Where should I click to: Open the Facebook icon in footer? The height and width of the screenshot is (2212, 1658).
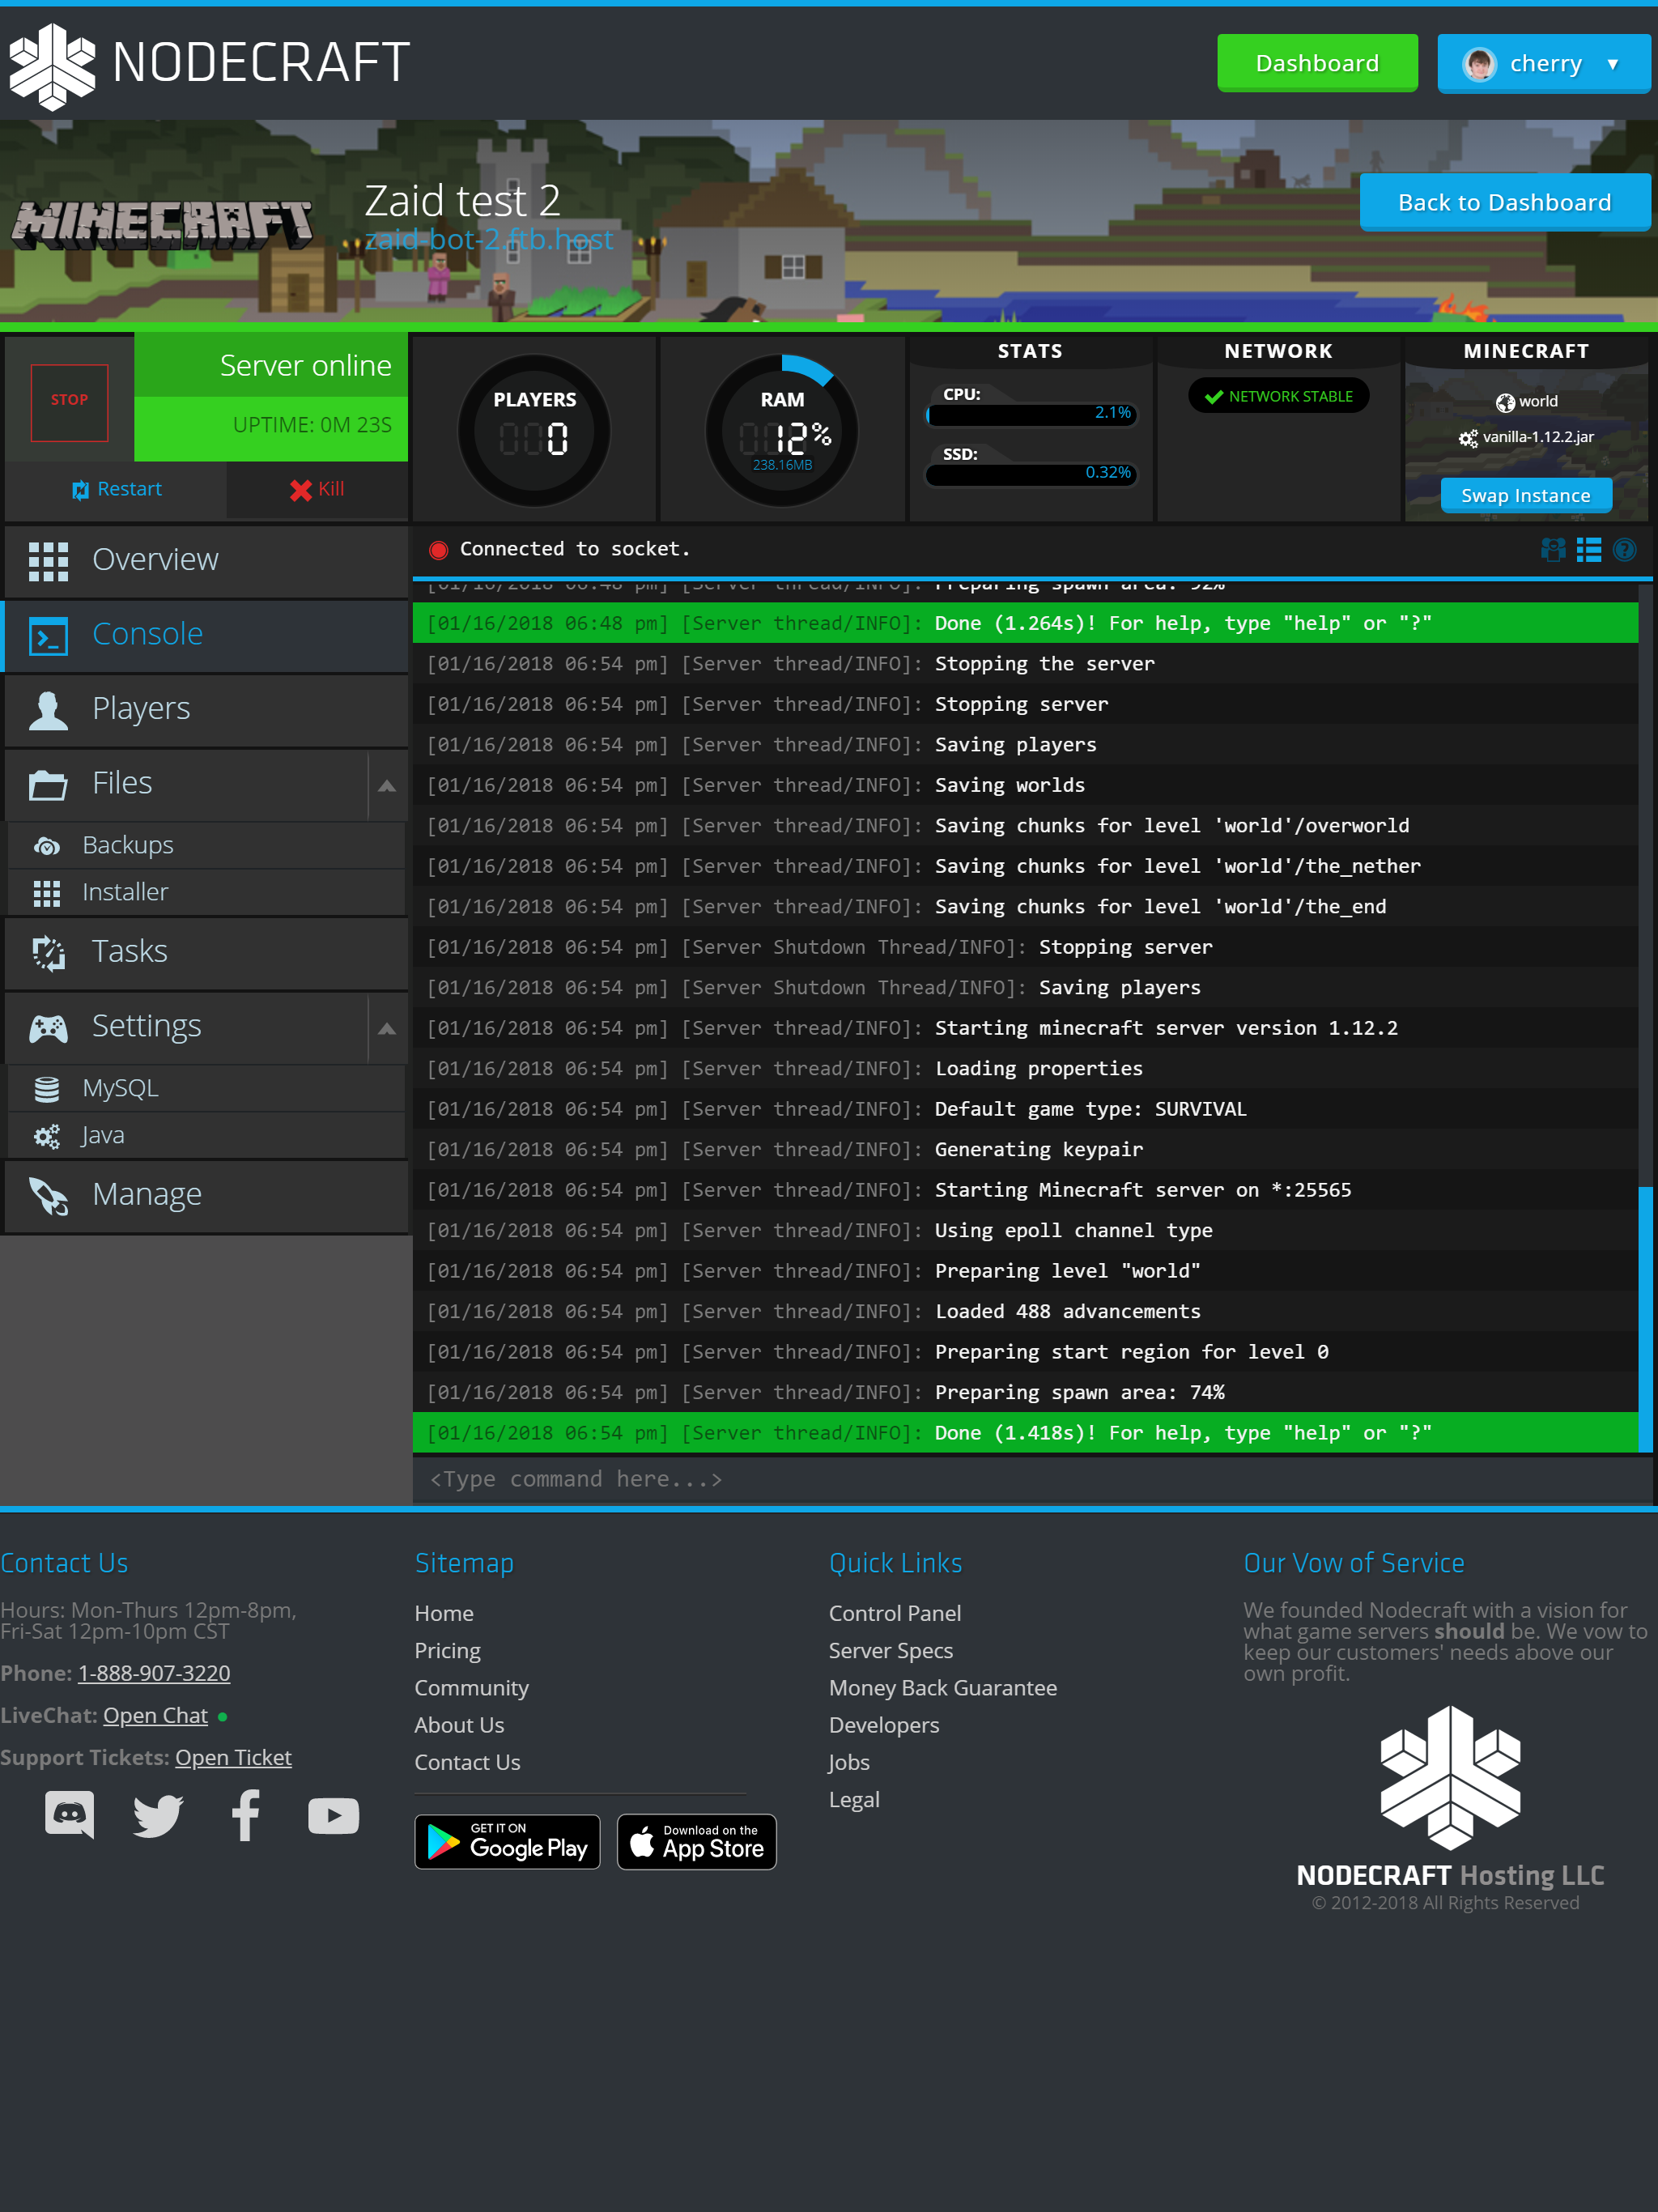pos(246,1815)
